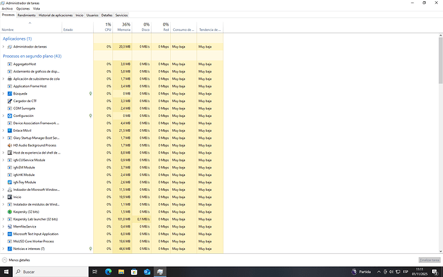Viewport: 443px width, 277px height.
Task: Select the Cargador de CTF icon
Action: pos(9,101)
